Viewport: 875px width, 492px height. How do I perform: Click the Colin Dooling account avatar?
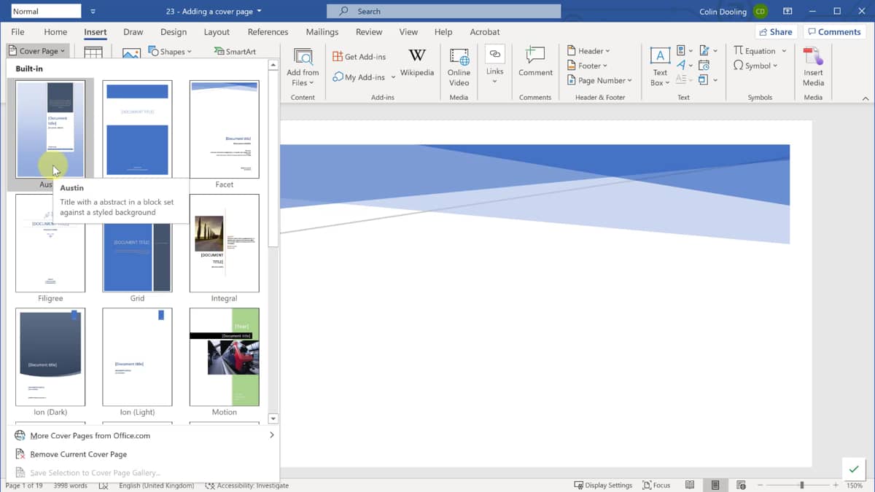(x=761, y=12)
